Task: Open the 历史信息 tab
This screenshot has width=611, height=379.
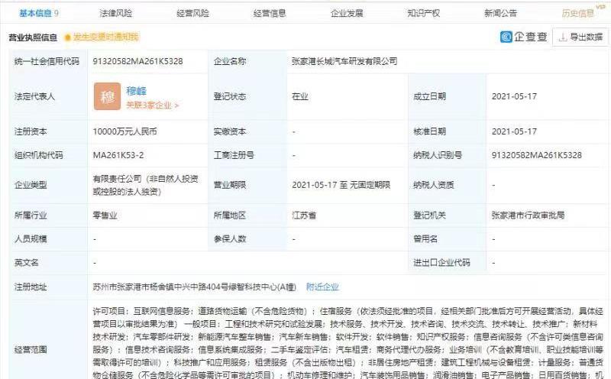Action: pyautogui.click(x=577, y=13)
